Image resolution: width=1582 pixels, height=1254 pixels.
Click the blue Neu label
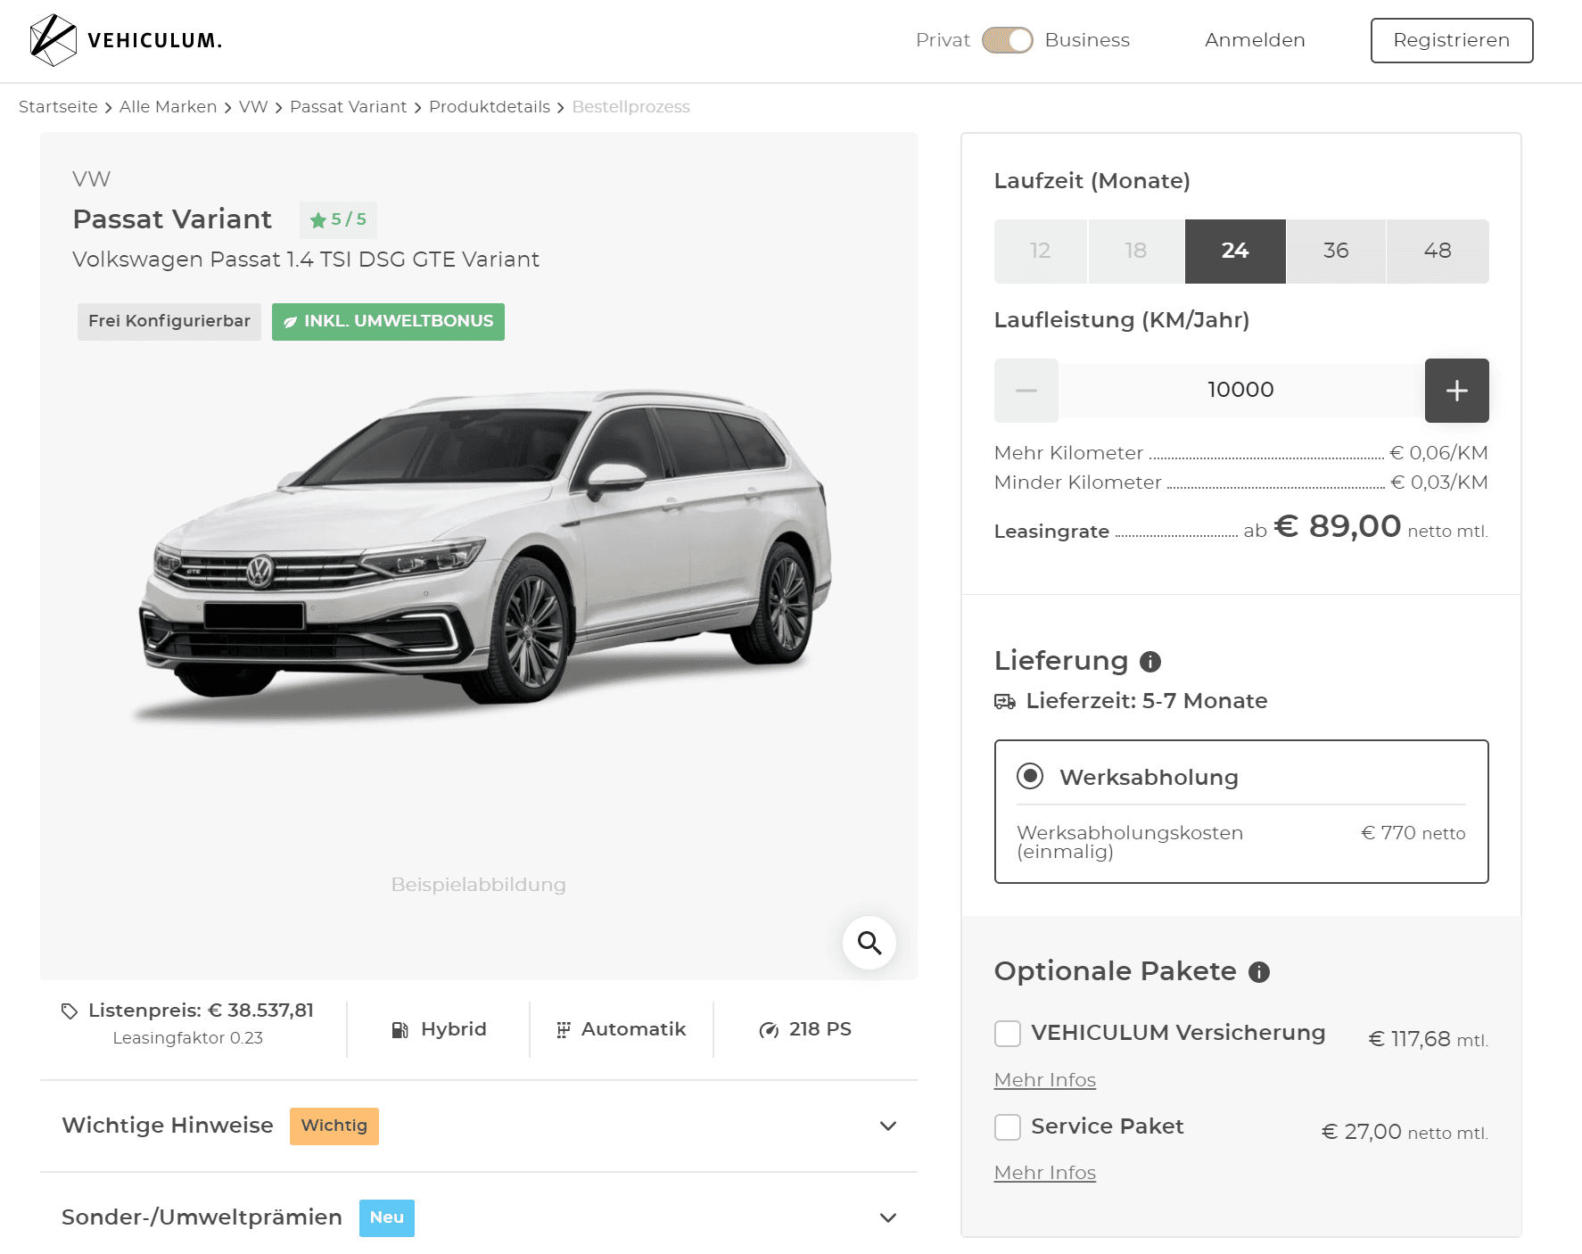point(387,1217)
